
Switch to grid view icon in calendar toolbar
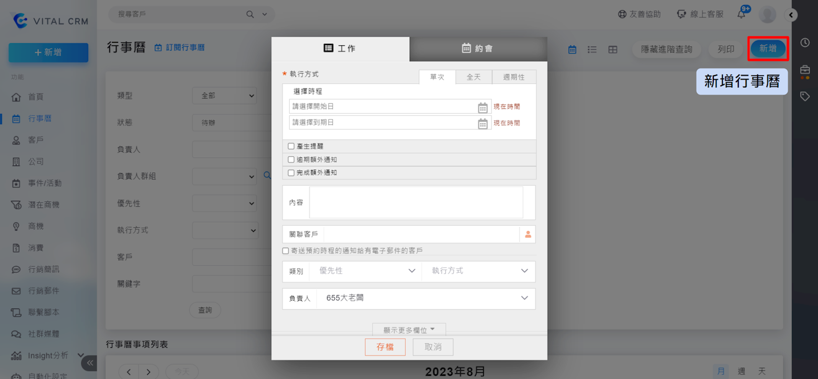pos(613,50)
